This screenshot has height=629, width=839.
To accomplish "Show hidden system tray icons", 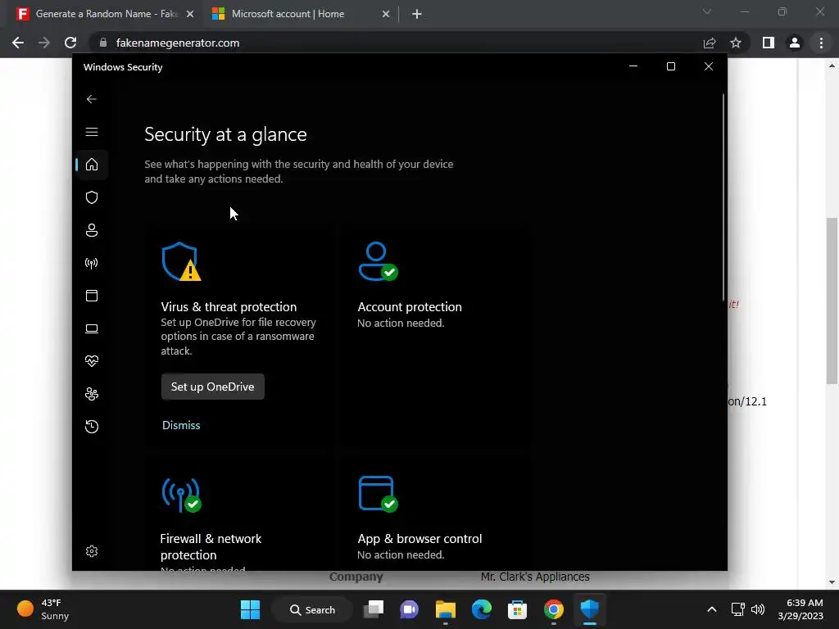I will [712, 609].
